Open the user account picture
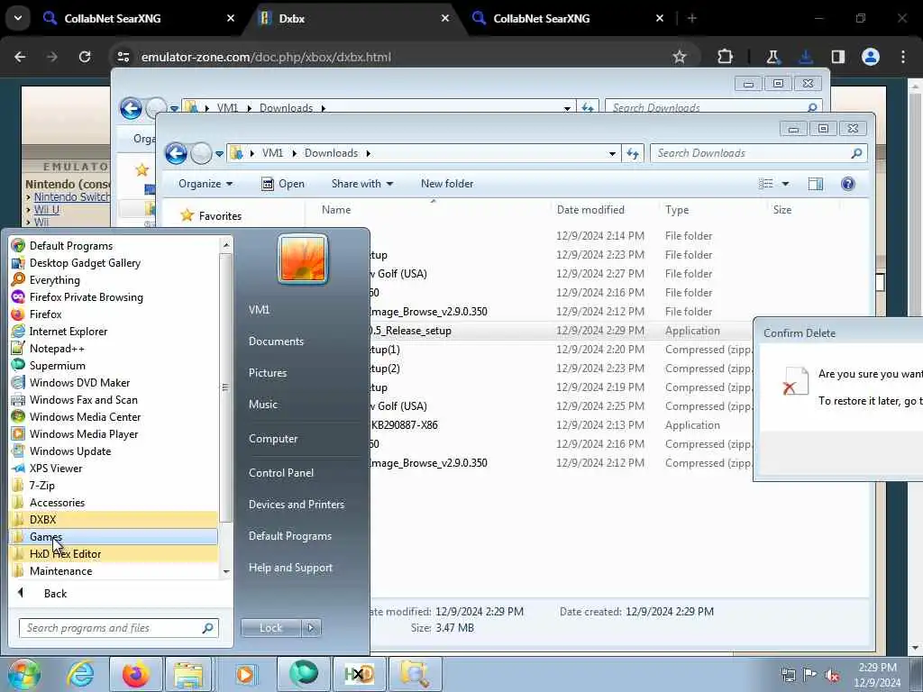923x692 pixels. pyautogui.click(x=303, y=259)
